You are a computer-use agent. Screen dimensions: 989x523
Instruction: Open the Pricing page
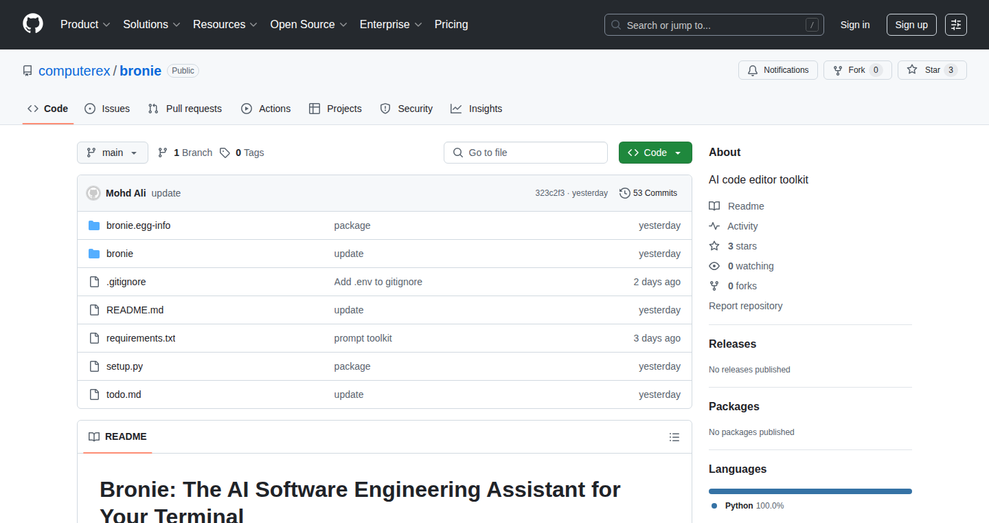point(451,24)
